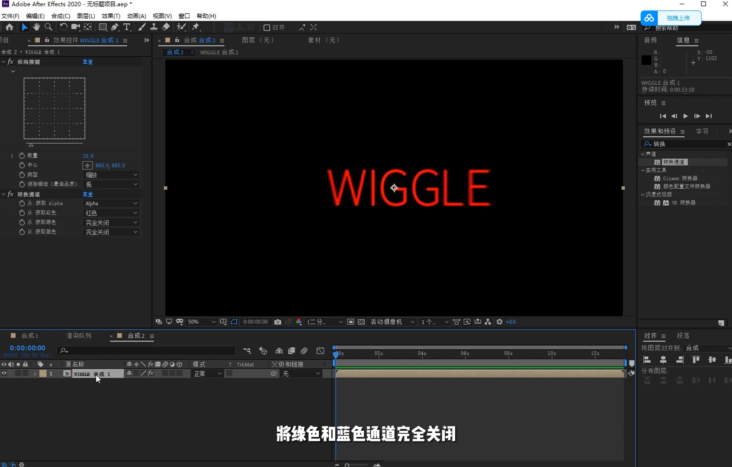Open the 效果(T) menu
732x467 pixels.
click(110, 16)
